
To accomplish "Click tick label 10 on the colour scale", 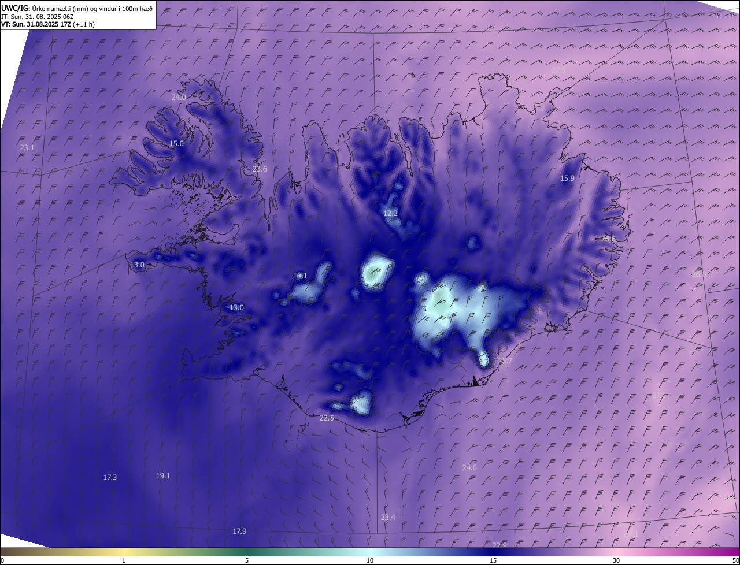I will [x=370, y=560].
